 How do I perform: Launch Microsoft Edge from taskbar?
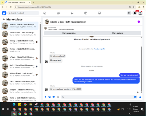click(x=14, y=104)
